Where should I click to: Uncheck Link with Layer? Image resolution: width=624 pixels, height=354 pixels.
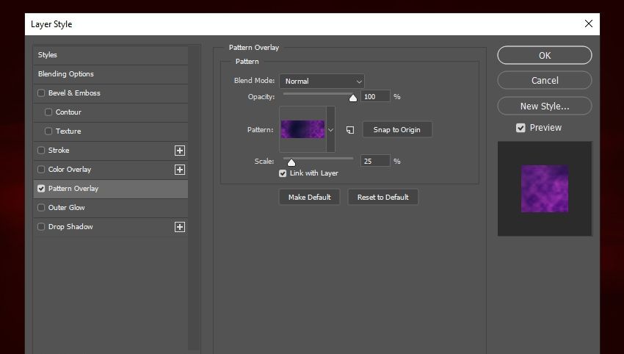(x=283, y=173)
